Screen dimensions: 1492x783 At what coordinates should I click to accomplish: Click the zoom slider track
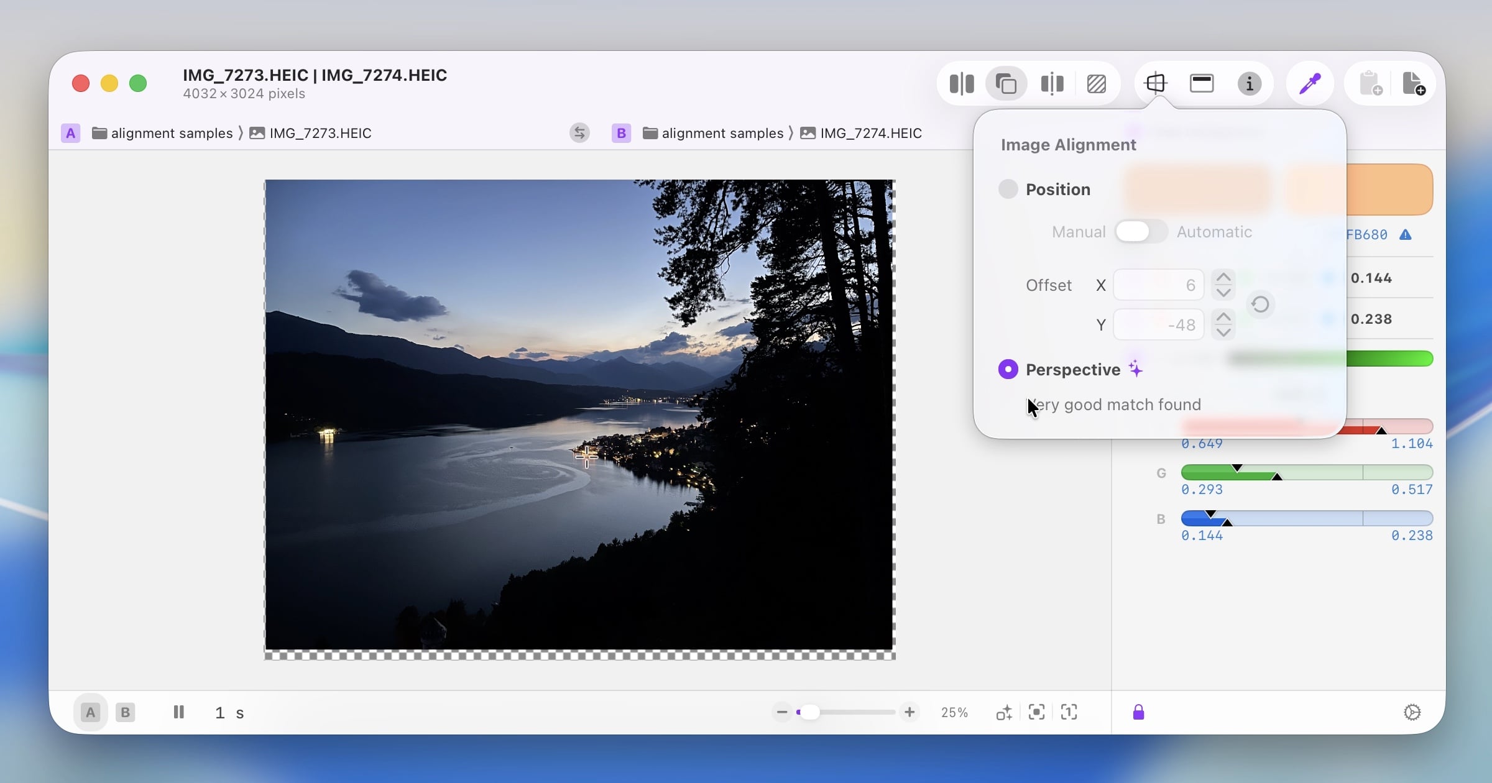(x=858, y=712)
